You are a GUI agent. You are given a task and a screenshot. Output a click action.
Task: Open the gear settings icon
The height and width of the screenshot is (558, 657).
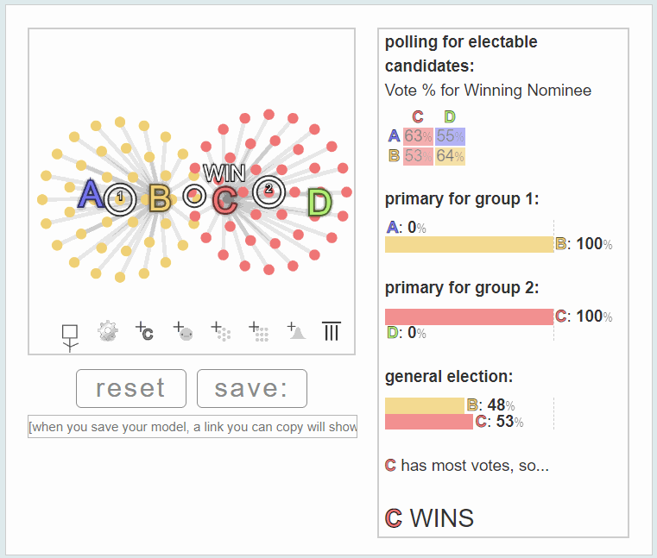[108, 331]
